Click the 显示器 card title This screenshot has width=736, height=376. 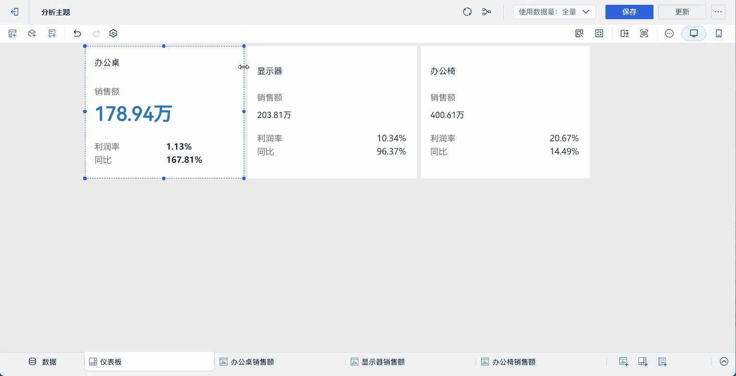click(270, 71)
